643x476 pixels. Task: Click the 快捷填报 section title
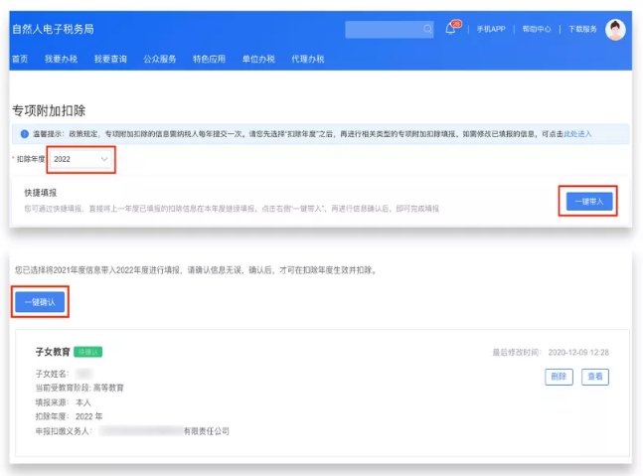coord(41,193)
